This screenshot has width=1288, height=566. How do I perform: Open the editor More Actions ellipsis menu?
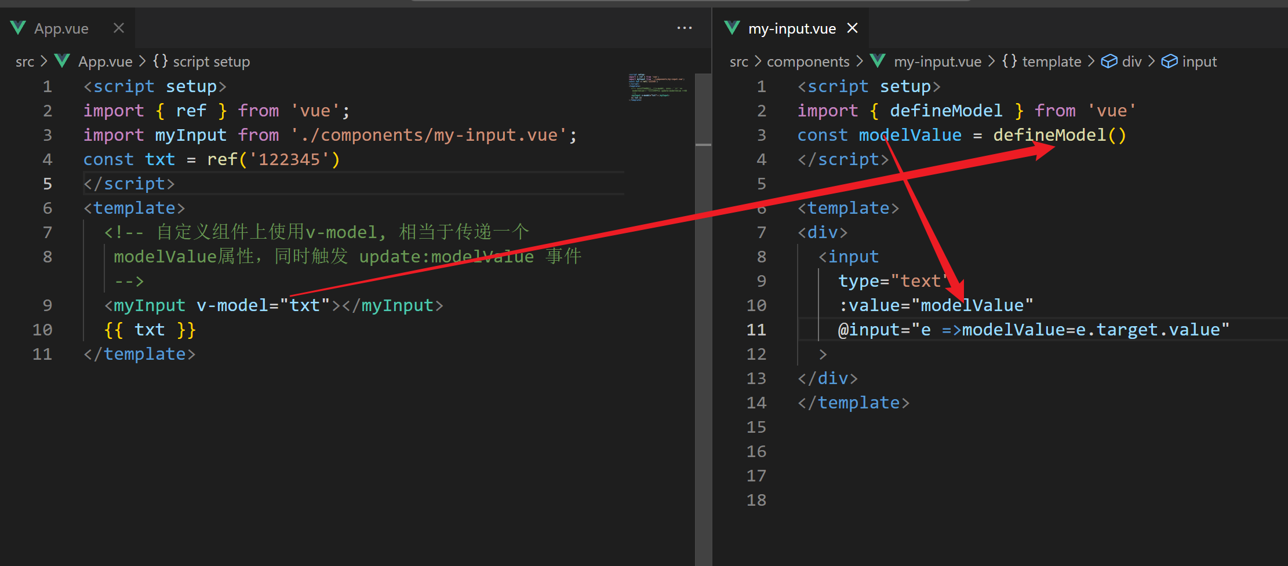(x=685, y=28)
